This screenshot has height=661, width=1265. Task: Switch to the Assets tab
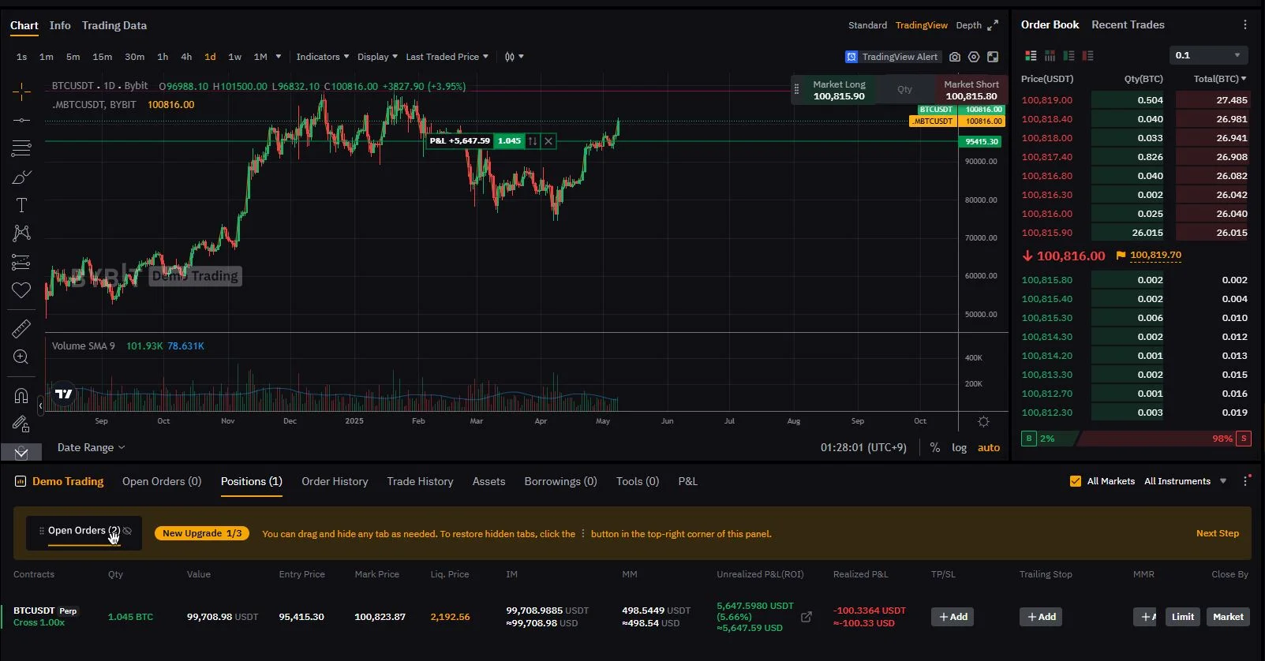tap(488, 481)
